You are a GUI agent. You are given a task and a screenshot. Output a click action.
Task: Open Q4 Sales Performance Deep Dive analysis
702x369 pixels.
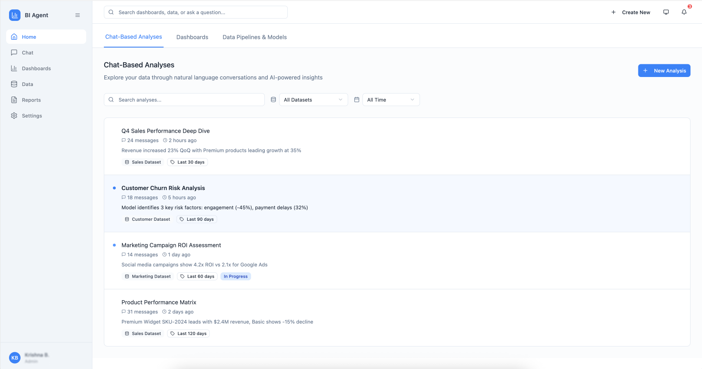(165, 131)
